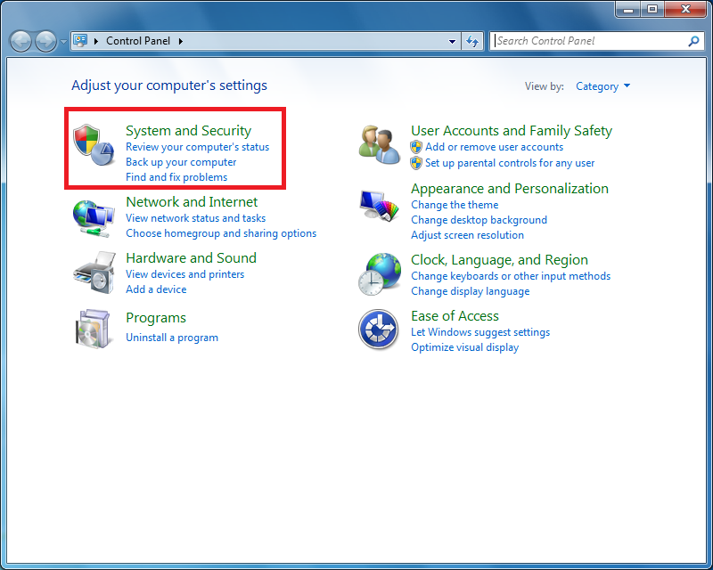Click Change keyboards or other input methods
713x570 pixels.
(511, 276)
